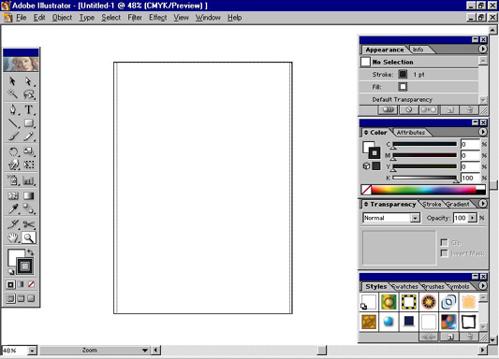This screenshot has height=359, width=499.
Task: Toggle swap fill and stroke arrow
Action: [x=31, y=252]
